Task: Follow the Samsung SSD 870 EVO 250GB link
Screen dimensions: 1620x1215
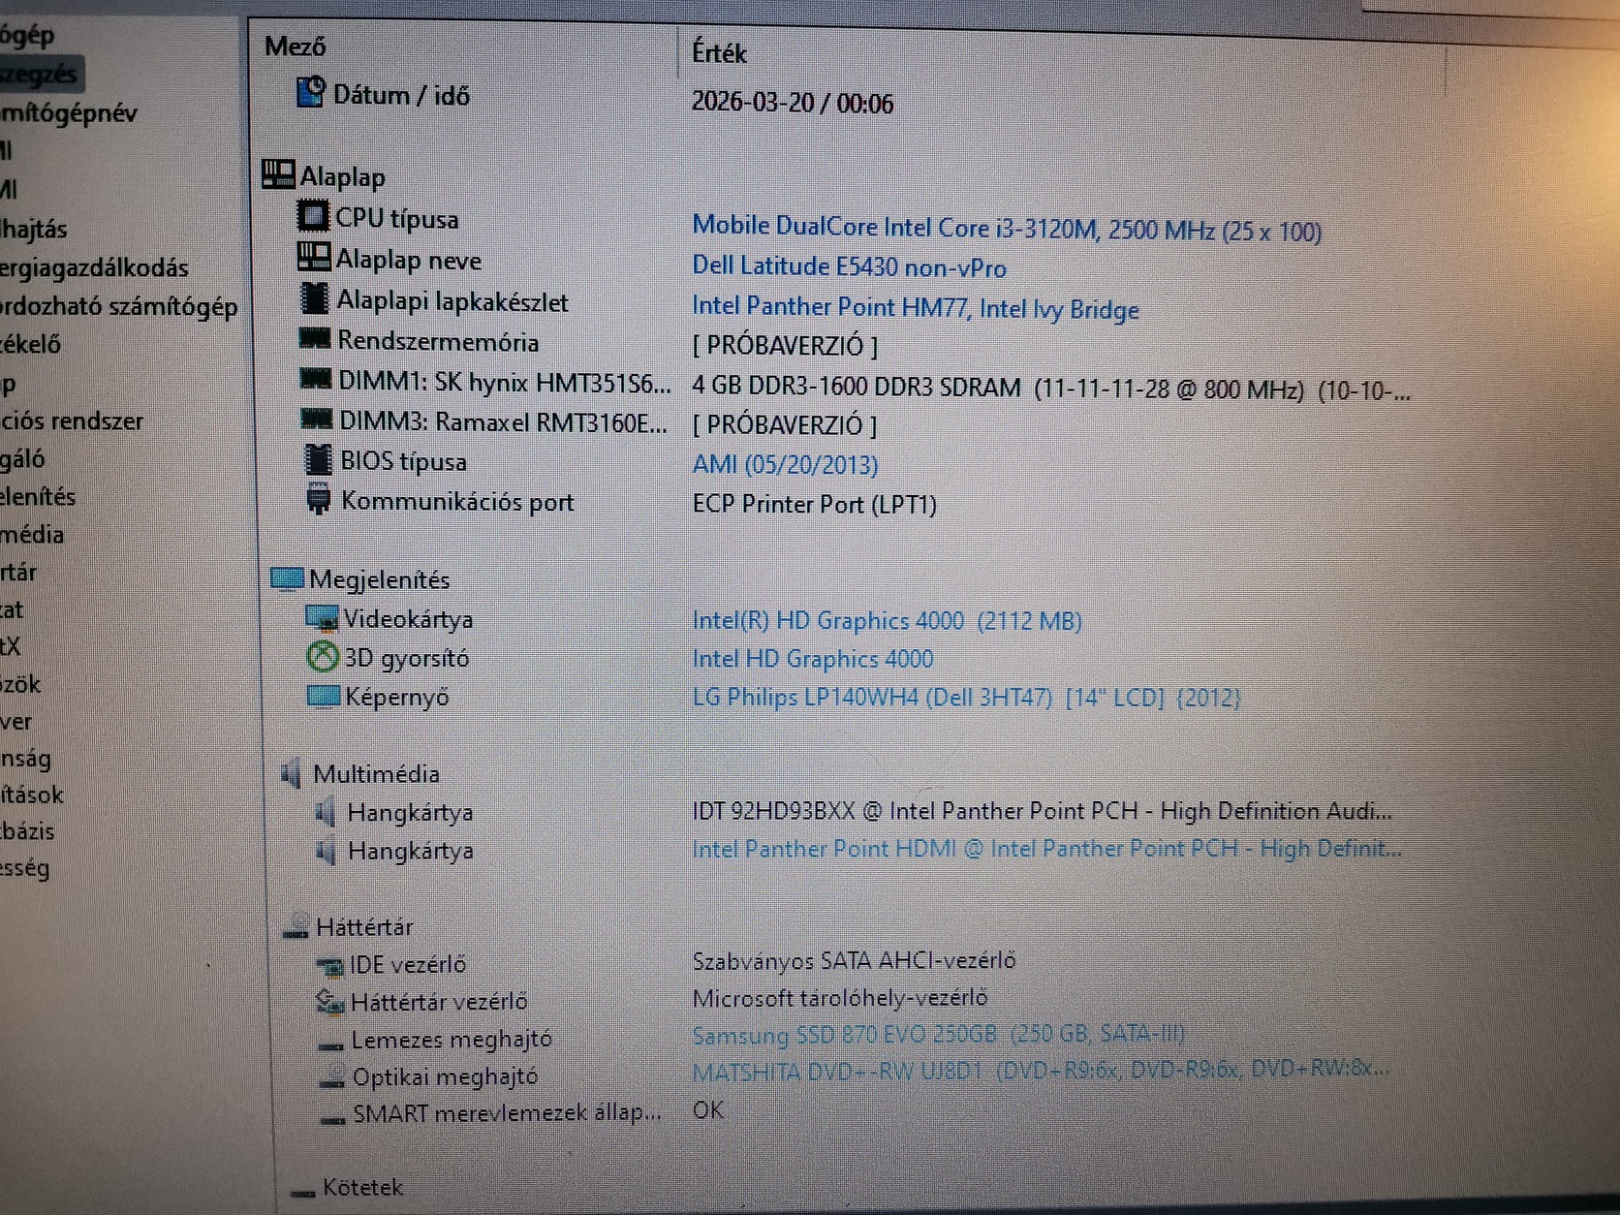Action: pyautogui.click(x=938, y=1034)
